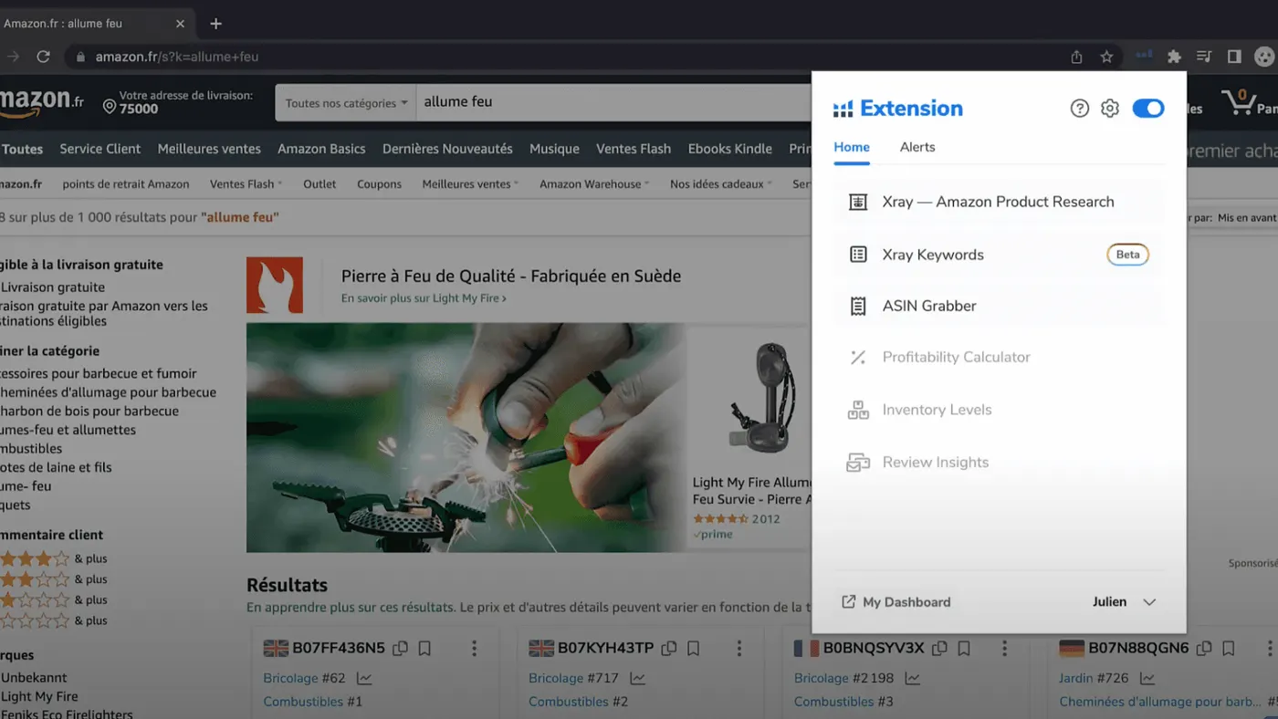Image resolution: width=1278 pixels, height=719 pixels.
Task: Open Chrome extensions puzzle icon
Action: tap(1174, 57)
